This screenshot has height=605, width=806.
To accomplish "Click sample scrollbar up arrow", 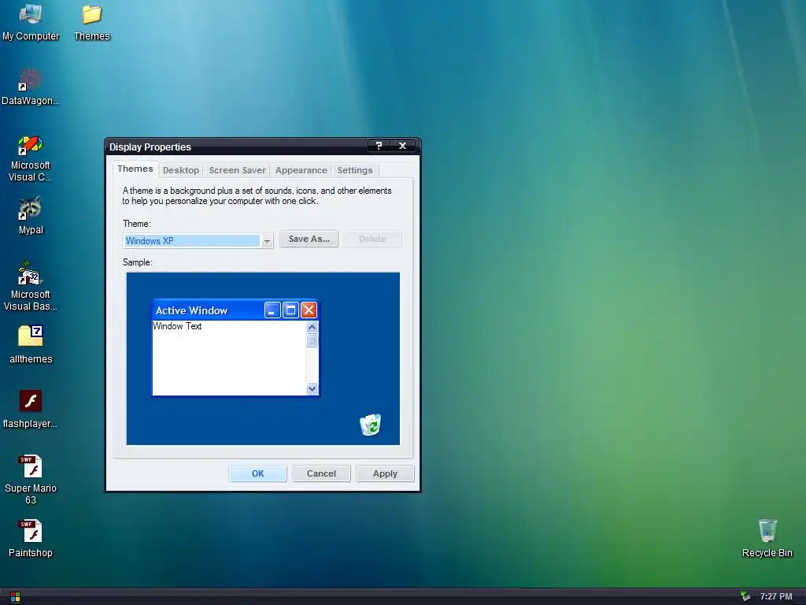I will click(312, 327).
